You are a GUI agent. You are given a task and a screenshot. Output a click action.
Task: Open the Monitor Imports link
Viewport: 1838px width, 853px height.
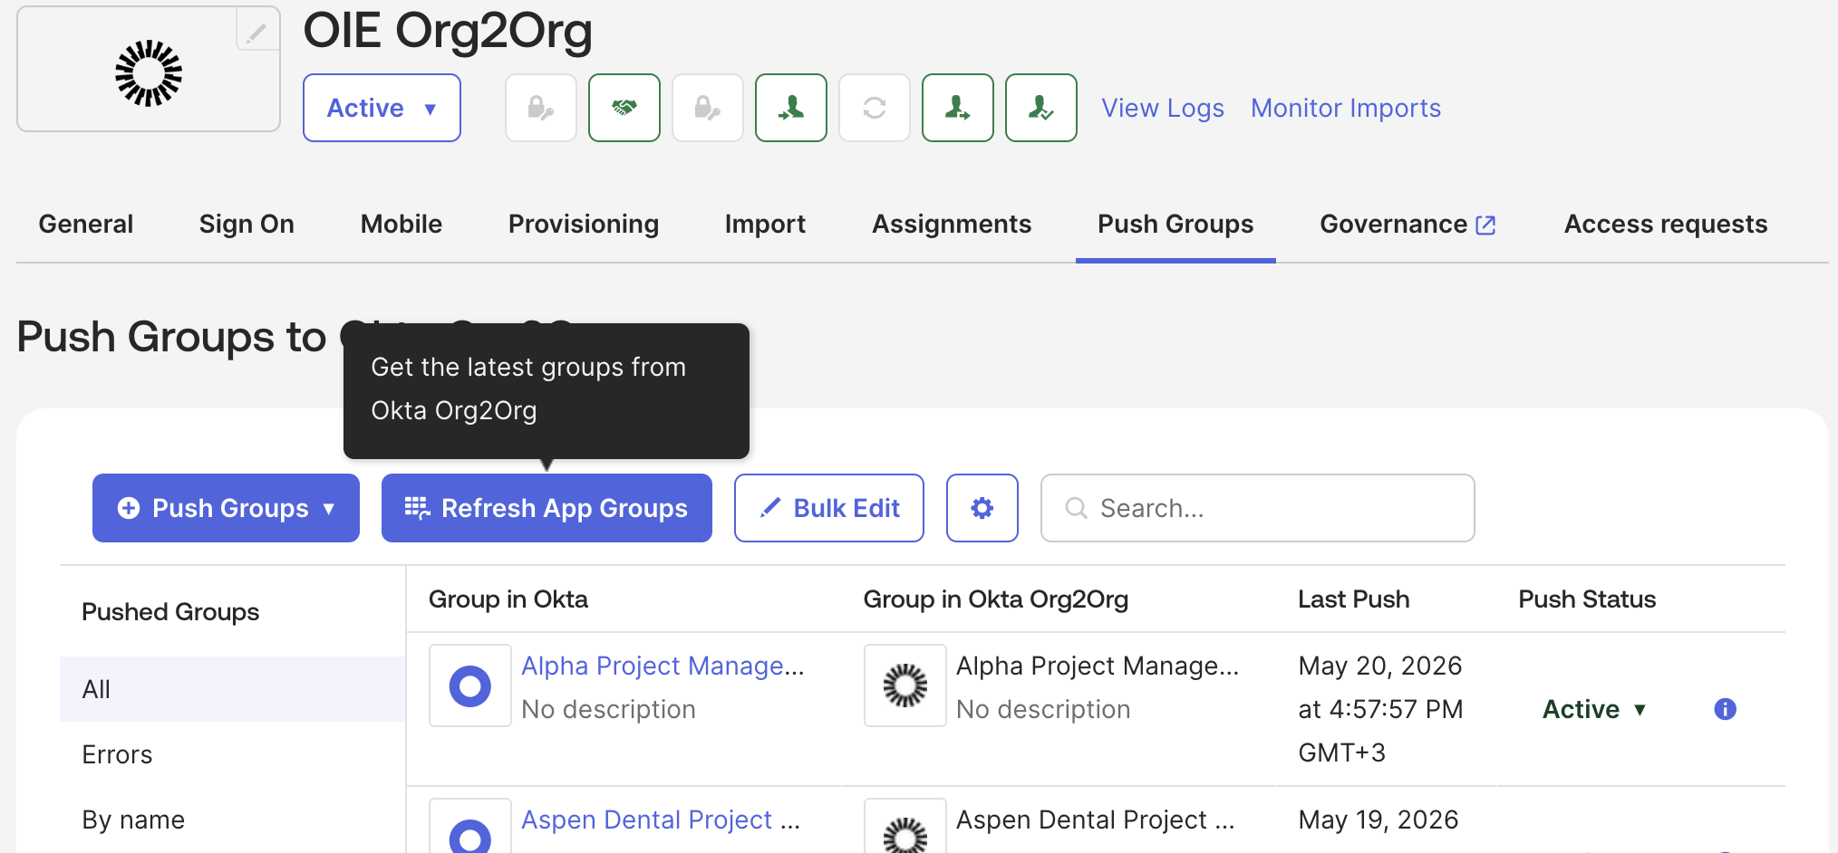coord(1346,108)
